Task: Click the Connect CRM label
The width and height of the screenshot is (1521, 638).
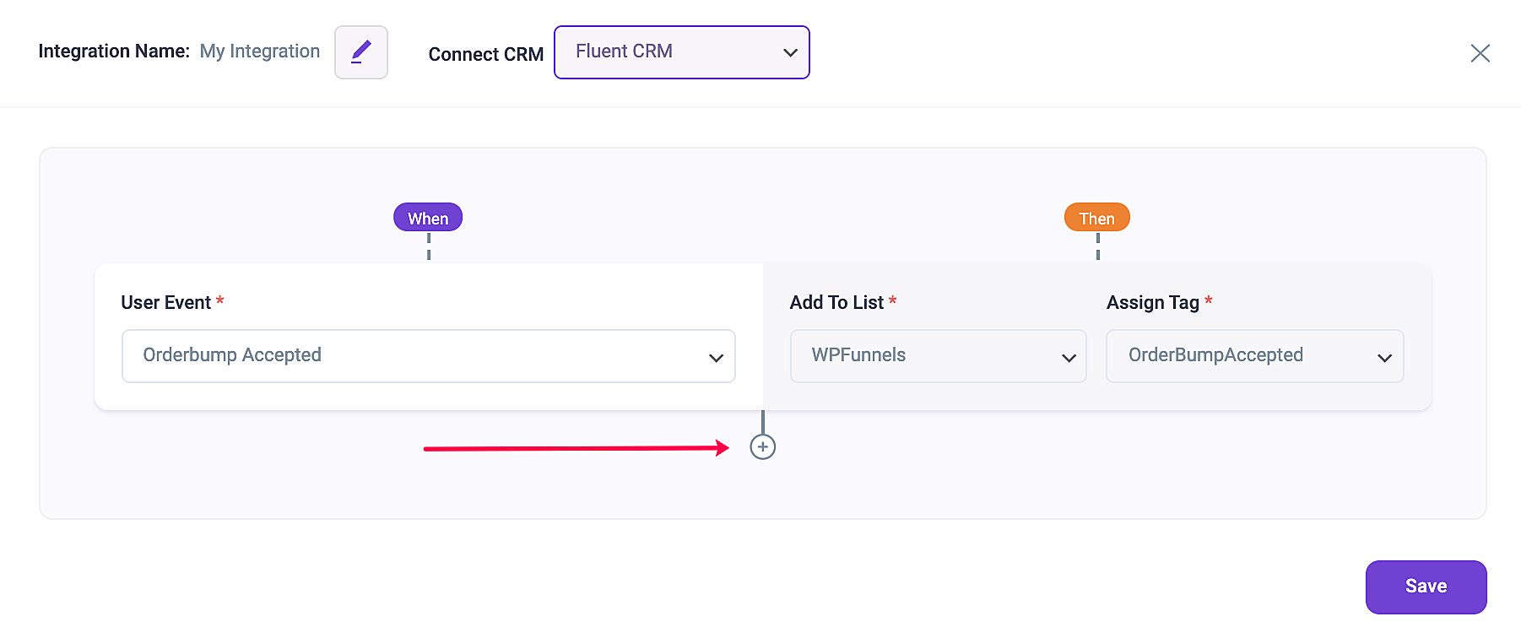Action: pyautogui.click(x=486, y=54)
